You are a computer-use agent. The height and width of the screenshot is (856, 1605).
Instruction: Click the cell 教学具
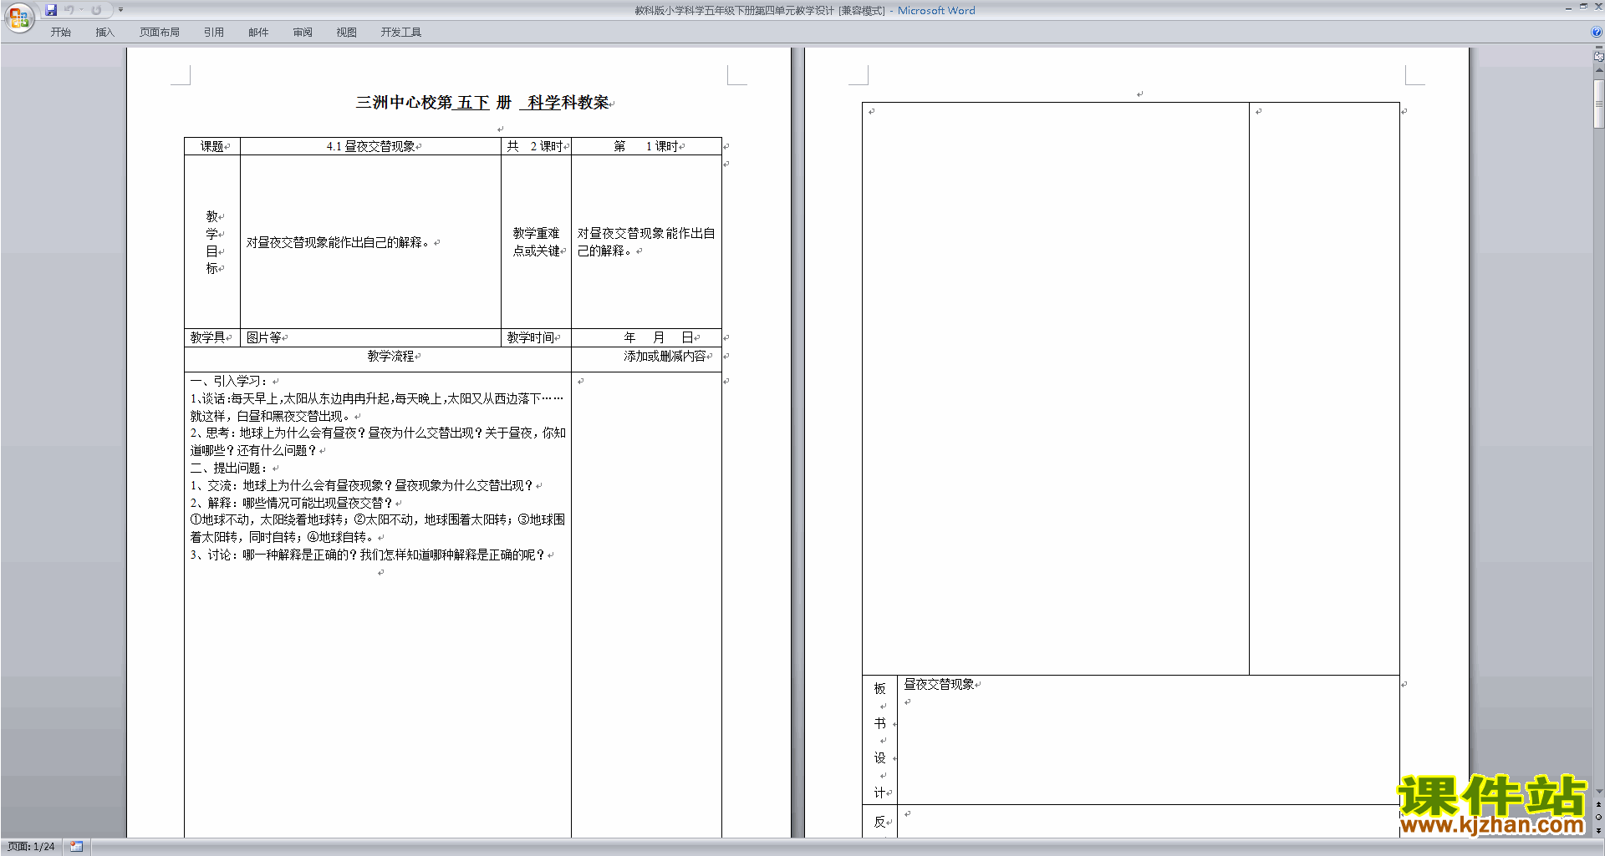pyautogui.click(x=212, y=337)
